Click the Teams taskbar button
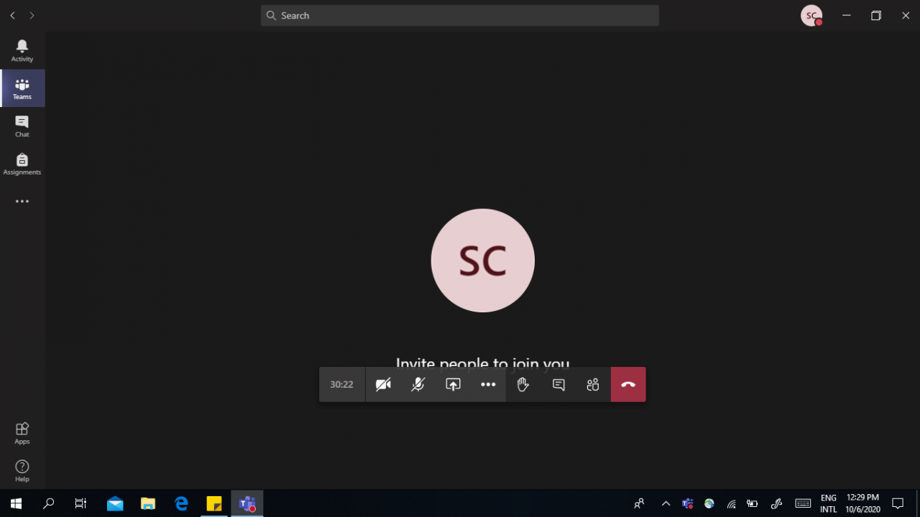Viewport: 920px width, 517px height. tap(247, 503)
